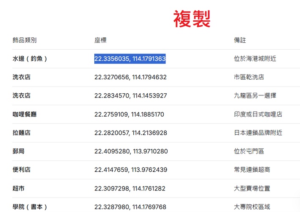Viewport: 300px width, 212px height.
Task: Click the note 位於屯門區
Action: (x=249, y=151)
